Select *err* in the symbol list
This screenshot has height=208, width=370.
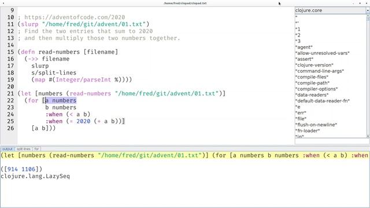(301, 113)
